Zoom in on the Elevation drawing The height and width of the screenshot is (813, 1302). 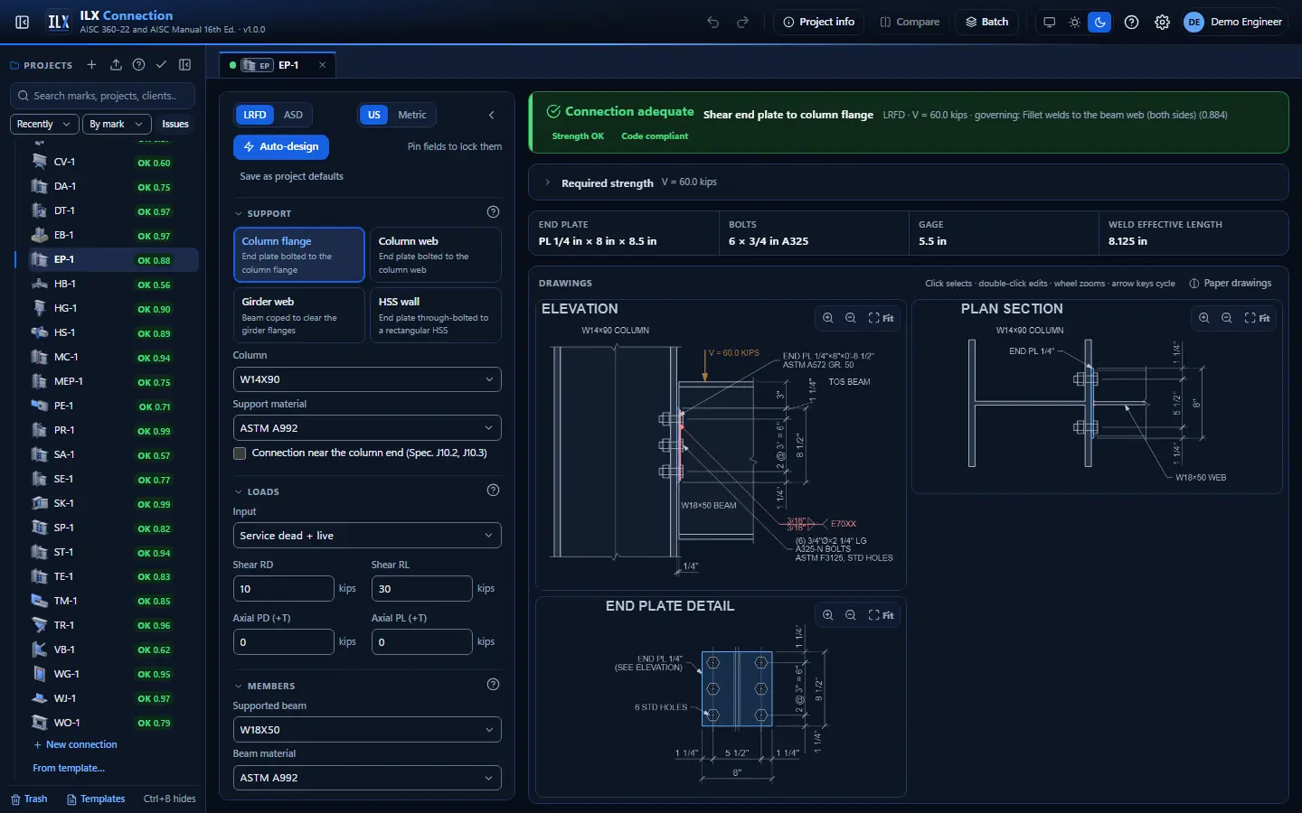pos(827,318)
